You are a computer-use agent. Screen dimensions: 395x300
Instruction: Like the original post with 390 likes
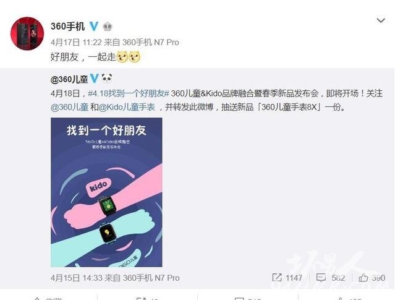[363, 278]
